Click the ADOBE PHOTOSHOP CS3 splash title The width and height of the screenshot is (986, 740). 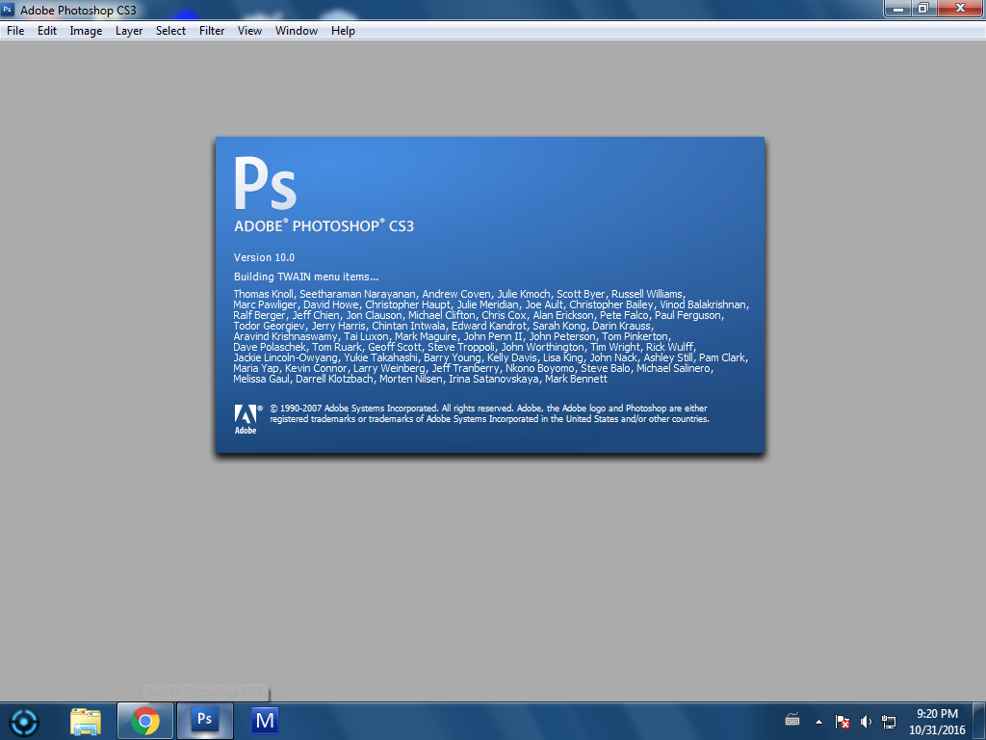(x=324, y=226)
